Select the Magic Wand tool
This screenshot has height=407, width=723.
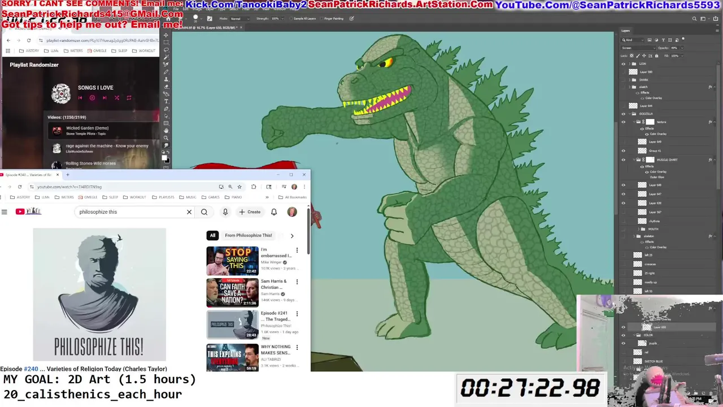[x=165, y=57]
